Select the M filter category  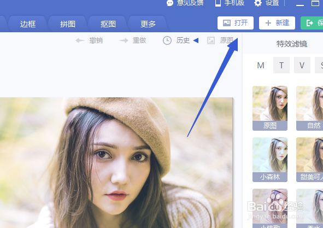click(261, 66)
